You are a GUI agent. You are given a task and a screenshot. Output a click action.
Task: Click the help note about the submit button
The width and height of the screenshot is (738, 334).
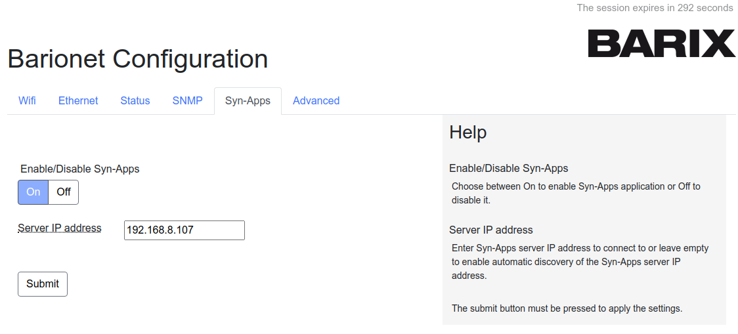point(567,308)
